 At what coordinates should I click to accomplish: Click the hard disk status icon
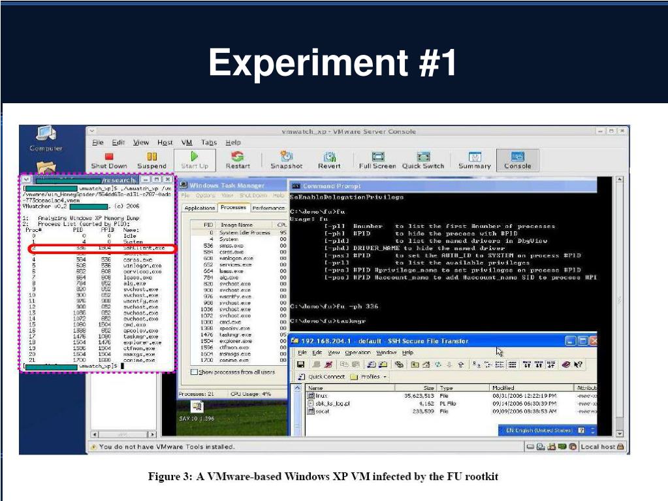(x=530, y=447)
